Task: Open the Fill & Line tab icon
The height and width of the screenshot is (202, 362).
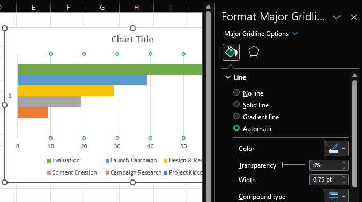Action: 231,52
